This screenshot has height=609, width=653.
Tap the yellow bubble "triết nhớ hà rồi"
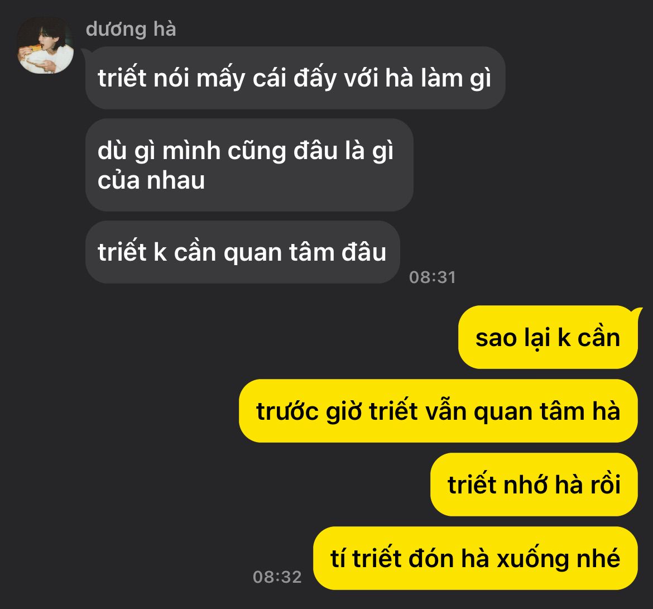point(534,485)
